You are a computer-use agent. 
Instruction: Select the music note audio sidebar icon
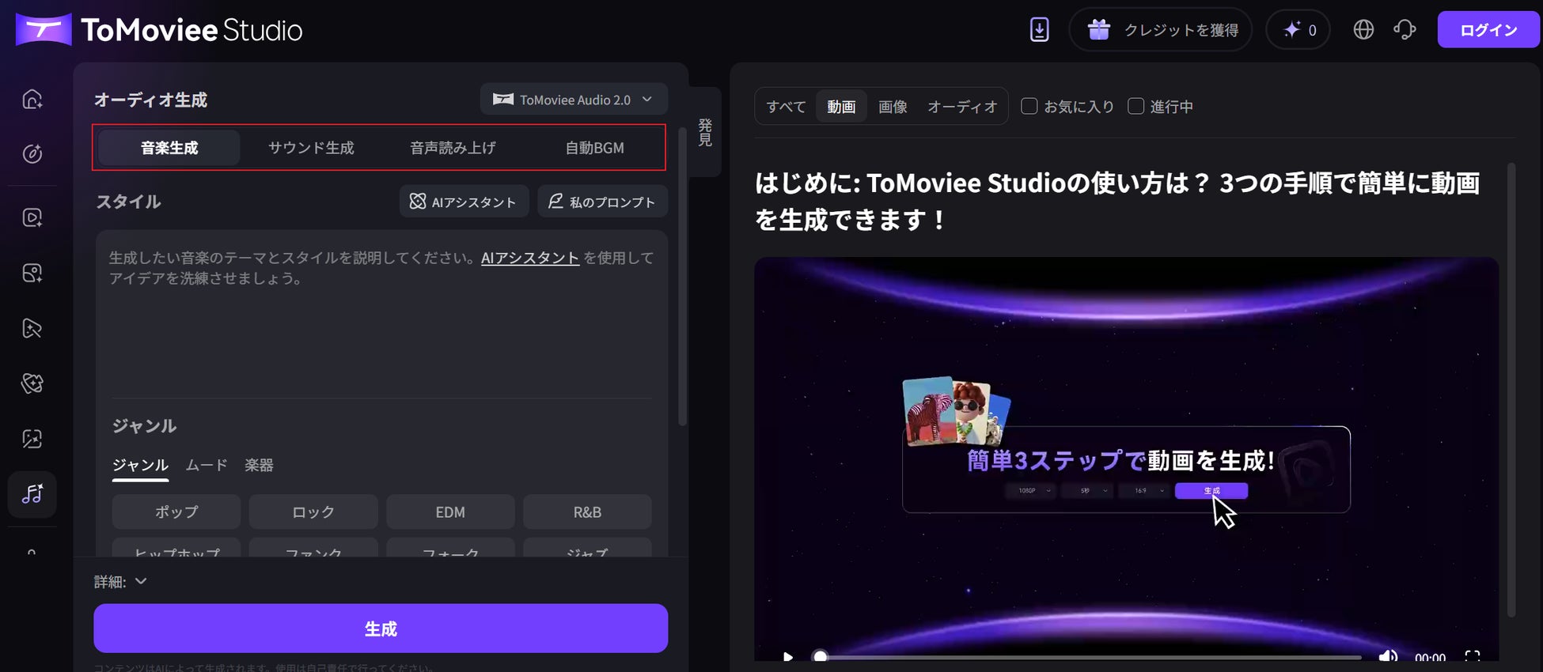coord(32,494)
